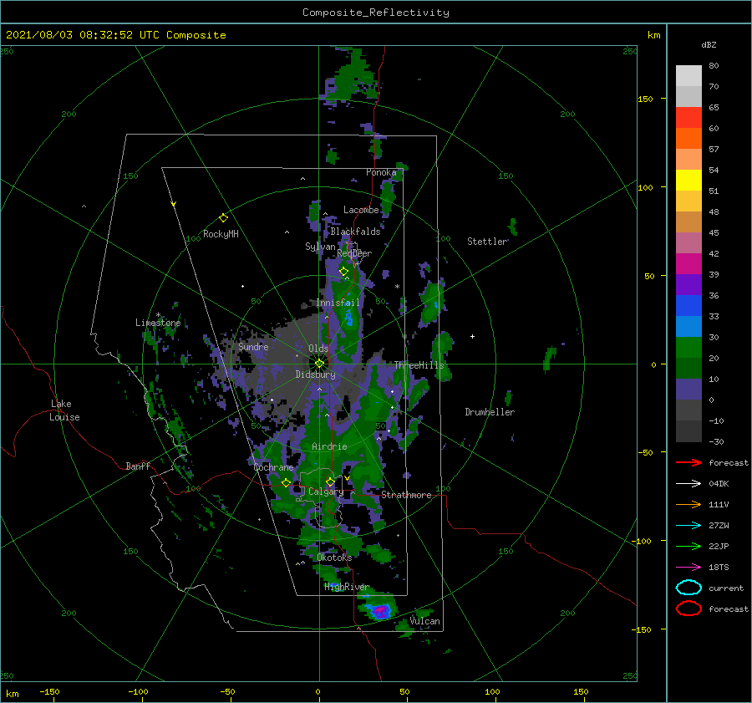
Task: Click the yellow diamond marker below RedDeer
Action: click(x=343, y=272)
